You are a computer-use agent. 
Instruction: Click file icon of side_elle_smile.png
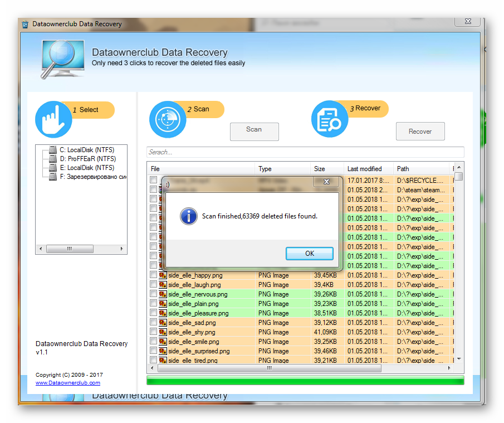(163, 342)
